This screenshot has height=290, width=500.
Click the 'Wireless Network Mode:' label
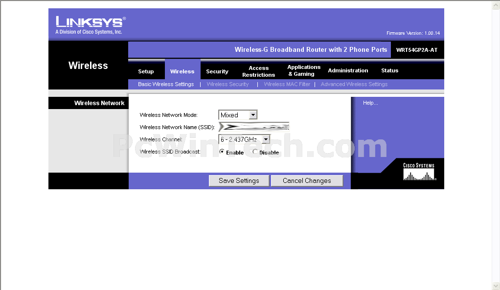coord(169,115)
